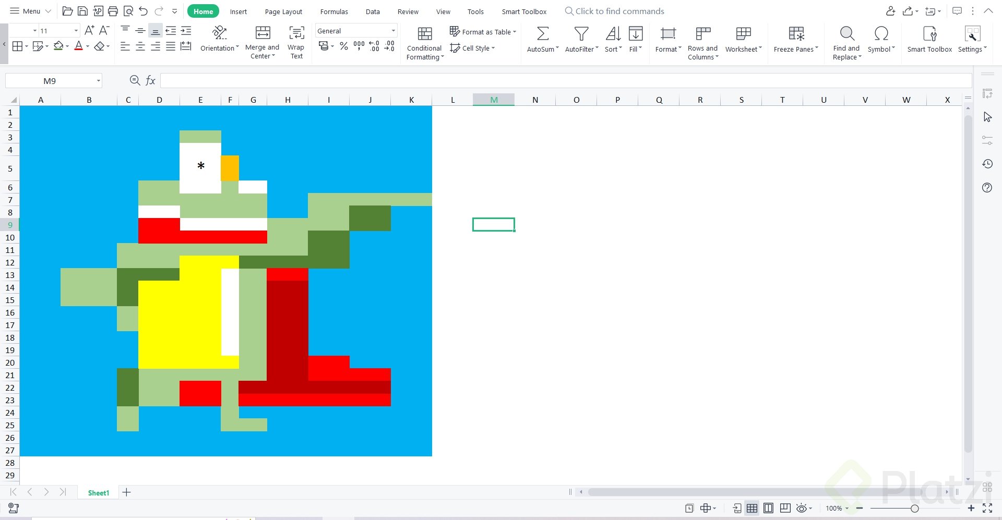Open the Menu button
1002x520 pixels.
pos(31,11)
